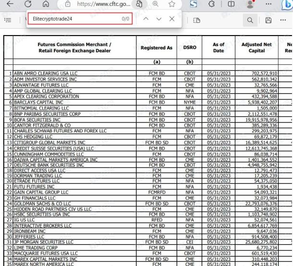Add page to favorites star
The image size is (293, 266).
(x=171, y=4)
